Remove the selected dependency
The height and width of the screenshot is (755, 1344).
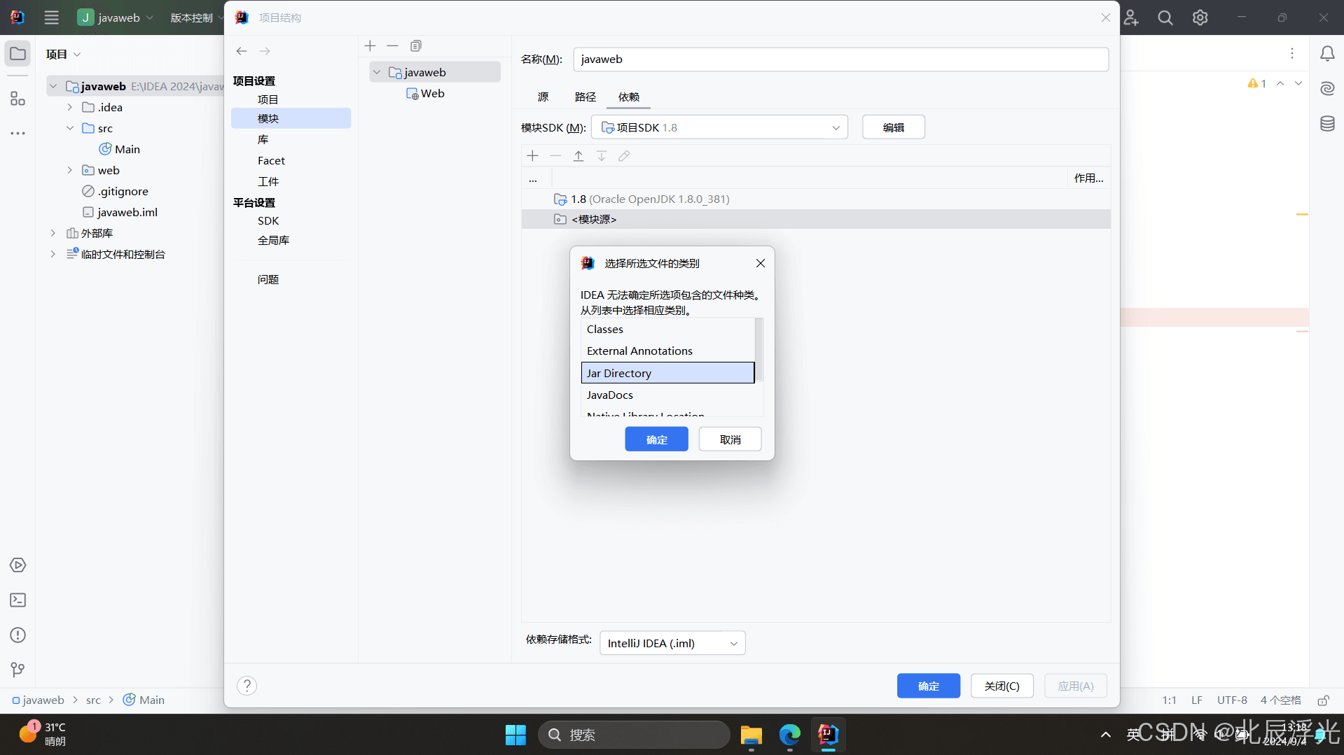pos(555,155)
